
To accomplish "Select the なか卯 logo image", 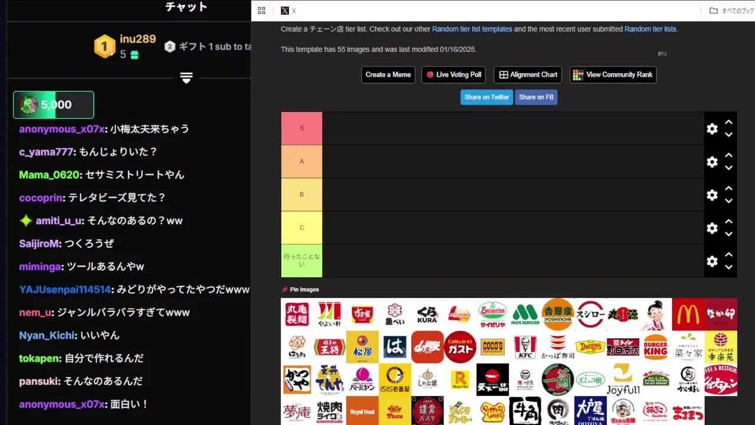I will [x=721, y=314].
